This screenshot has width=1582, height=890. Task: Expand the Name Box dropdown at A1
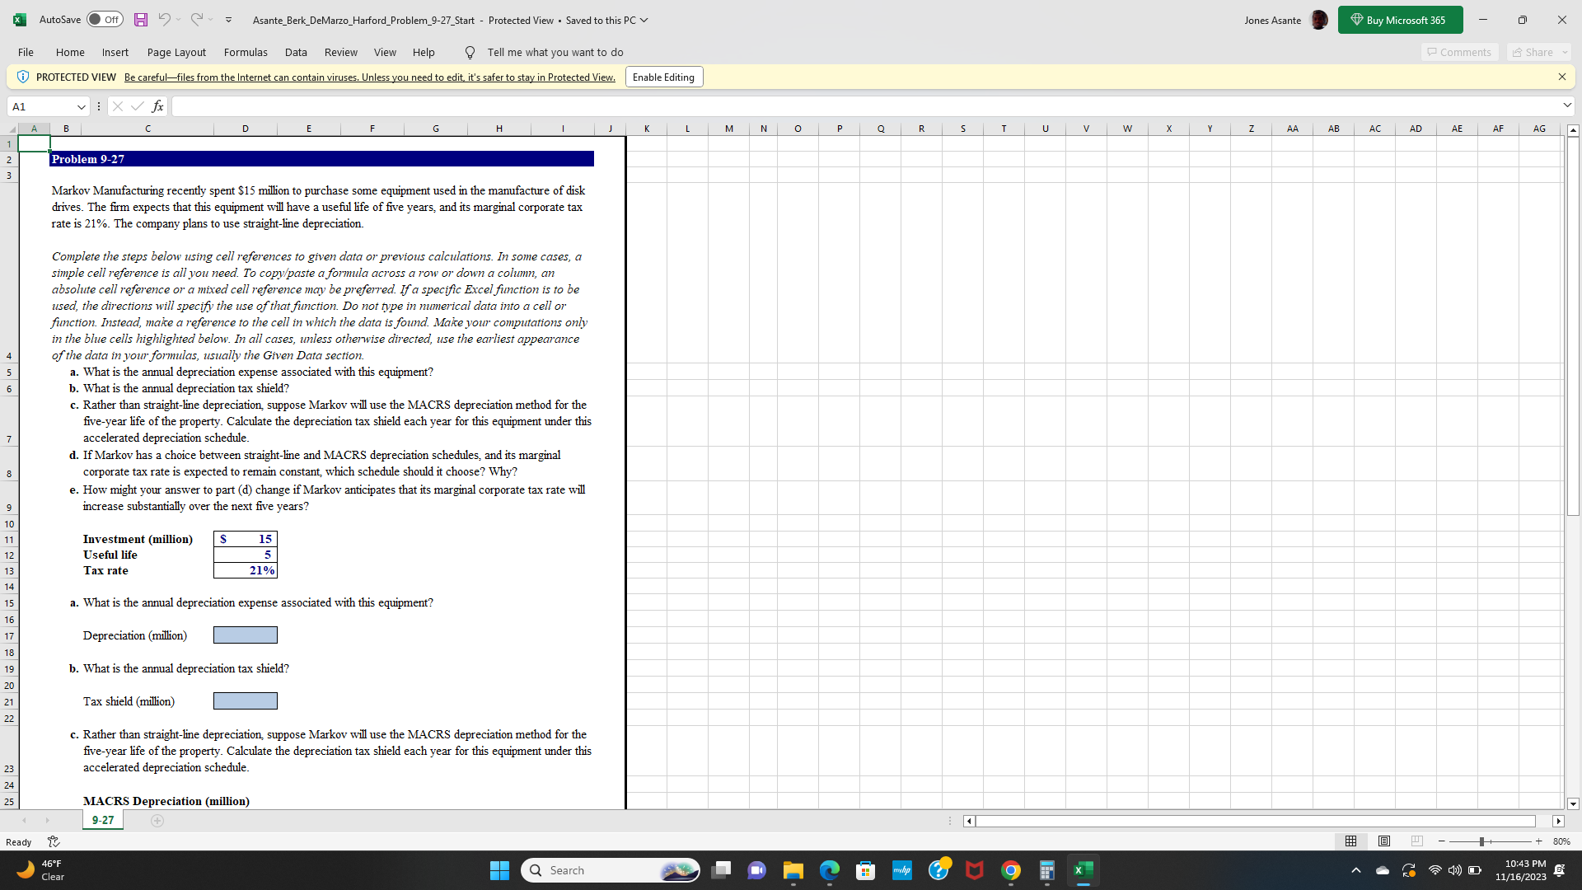pyautogui.click(x=82, y=106)
